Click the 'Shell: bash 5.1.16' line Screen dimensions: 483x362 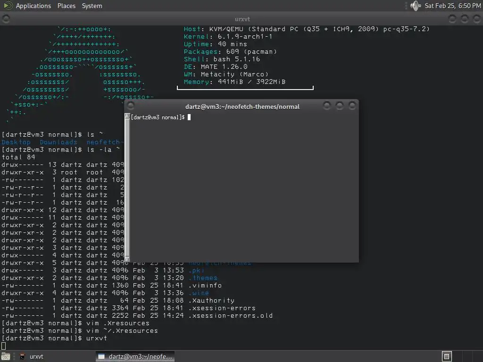tap(222, 59)
